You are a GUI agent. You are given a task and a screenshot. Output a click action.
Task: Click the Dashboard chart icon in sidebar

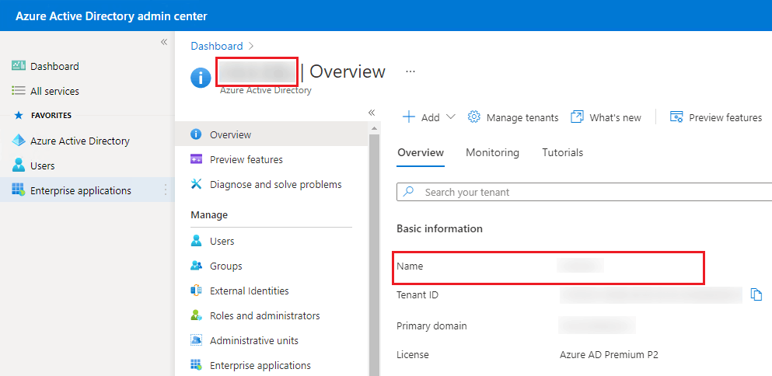(x=18, y=66)
